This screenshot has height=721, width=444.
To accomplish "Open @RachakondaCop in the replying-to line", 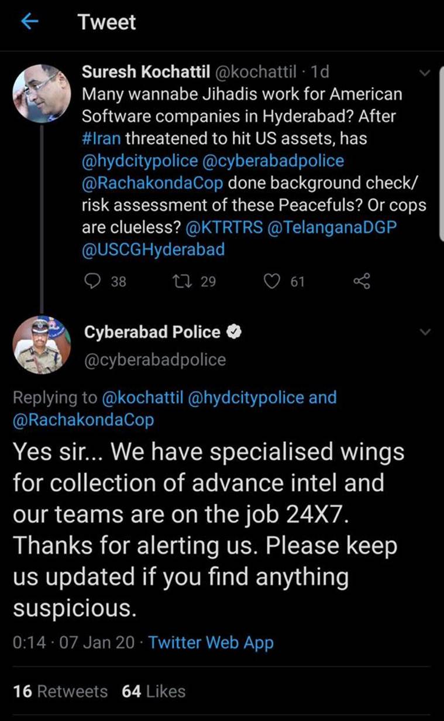I will [x=82, y=419].
